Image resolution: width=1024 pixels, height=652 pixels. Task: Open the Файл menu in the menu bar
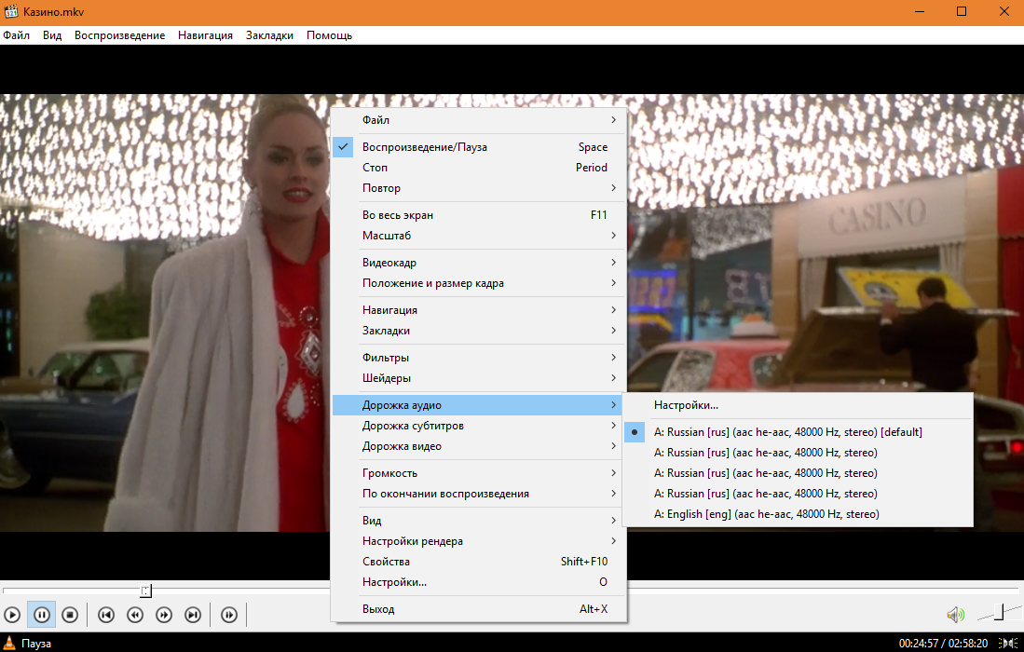(x=17, y=35)
